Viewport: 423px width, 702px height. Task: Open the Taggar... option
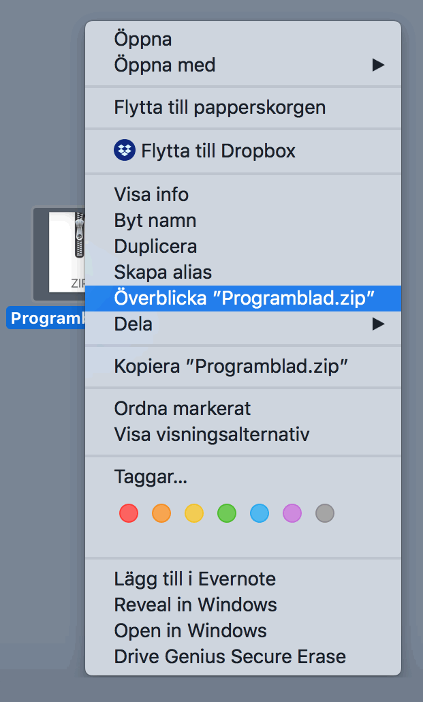pyautogui.click(x=151, y=477)
